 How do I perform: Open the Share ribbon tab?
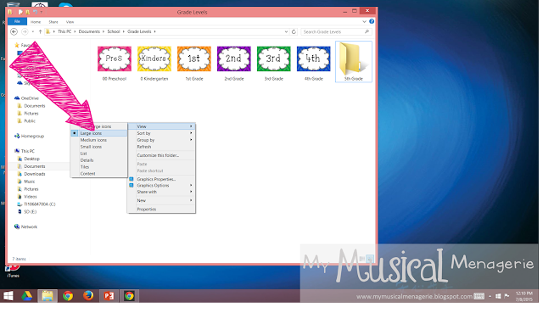point(53,22)
